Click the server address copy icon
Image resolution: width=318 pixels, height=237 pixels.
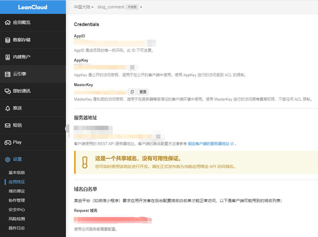coord(158,136)
